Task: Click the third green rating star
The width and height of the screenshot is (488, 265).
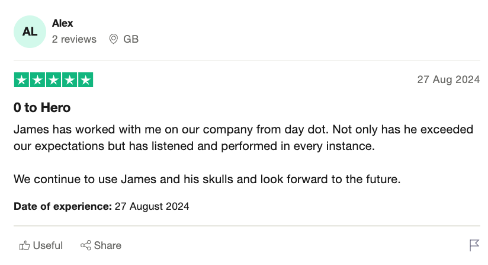Action: [x=53, y=80]
